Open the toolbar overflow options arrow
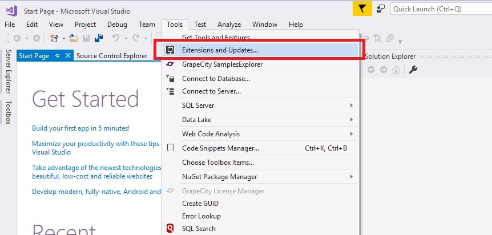This screenshot has height=235, width=492. 400,41
